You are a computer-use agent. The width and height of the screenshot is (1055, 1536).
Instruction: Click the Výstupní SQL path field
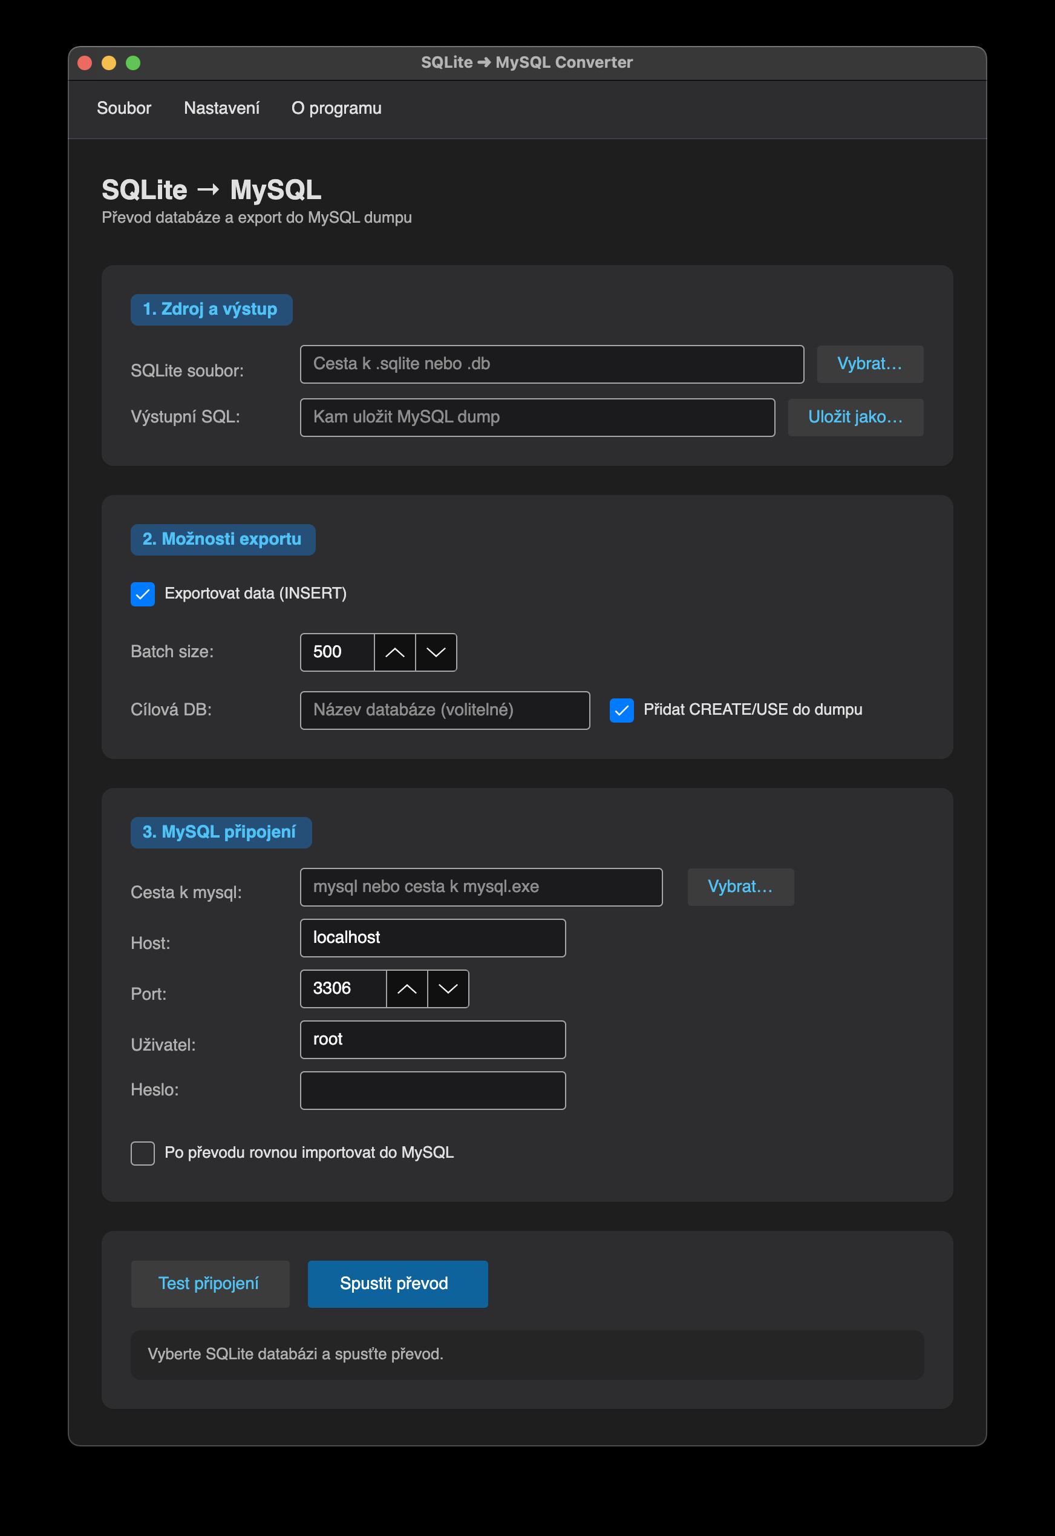537,417
